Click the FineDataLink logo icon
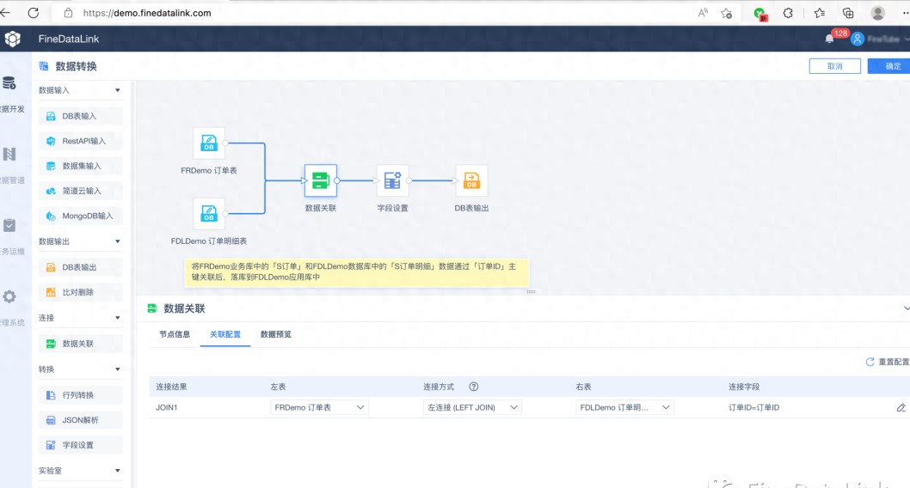910x488 pixels. [12, 39]
